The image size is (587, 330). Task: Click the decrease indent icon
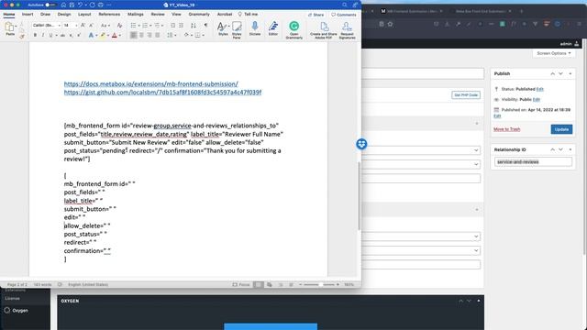[x=173, y=26]
